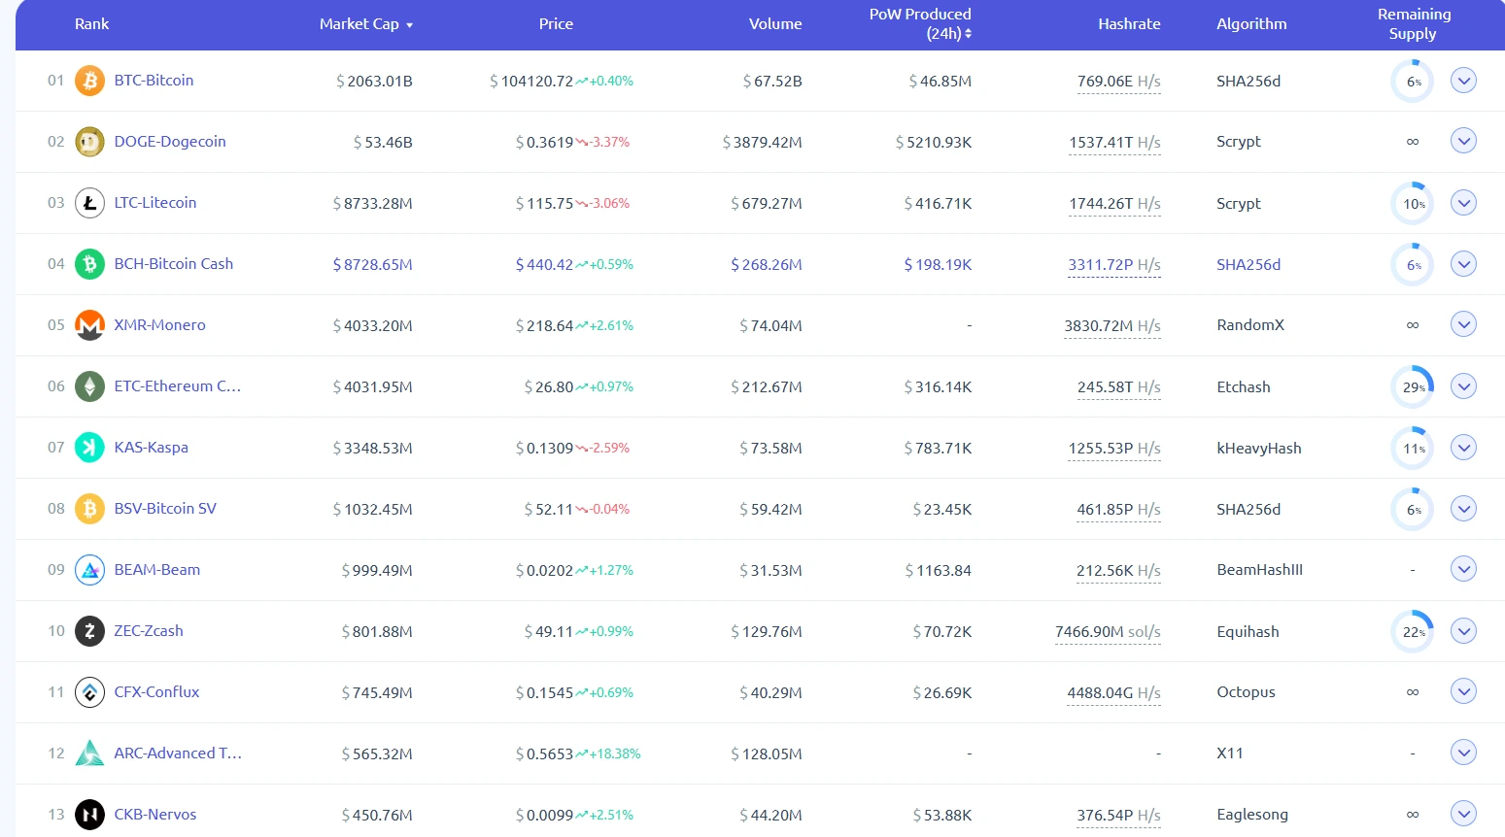Click the Algorithm column header
The height and width of the screenshot is (837, 1505).
click(x=1251, y=24)
